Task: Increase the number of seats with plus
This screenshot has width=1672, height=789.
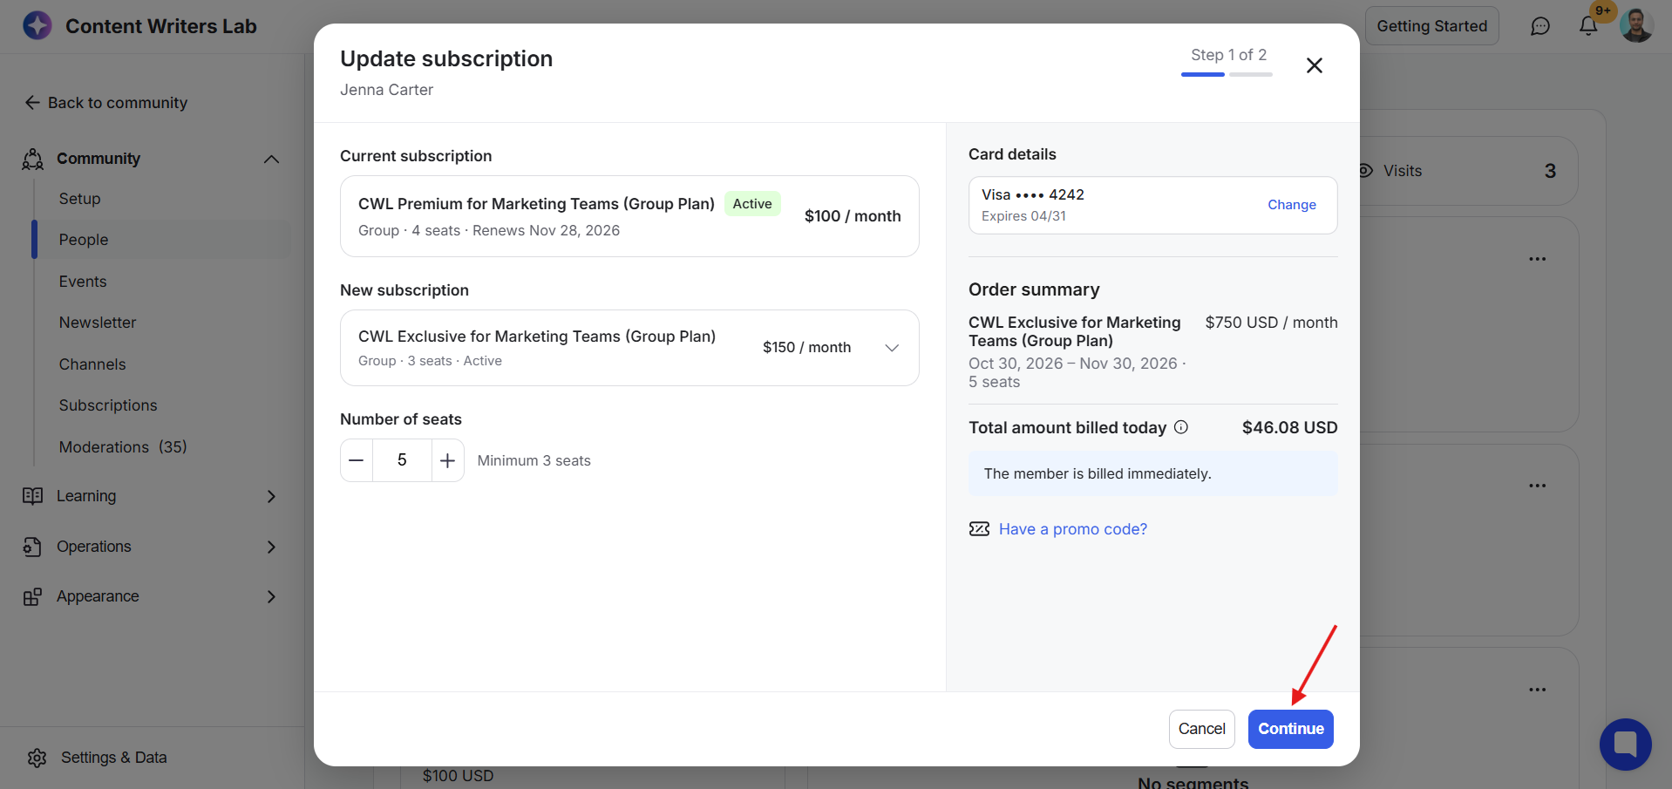Action: tap(448, 460)
